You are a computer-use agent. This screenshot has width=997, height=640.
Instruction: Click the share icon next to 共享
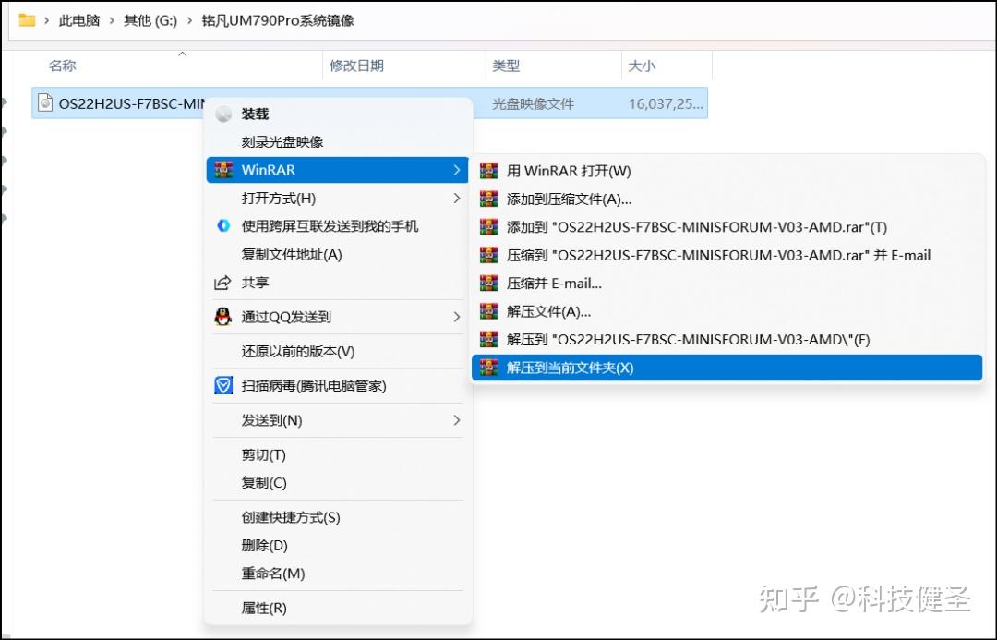pos(222,284)
